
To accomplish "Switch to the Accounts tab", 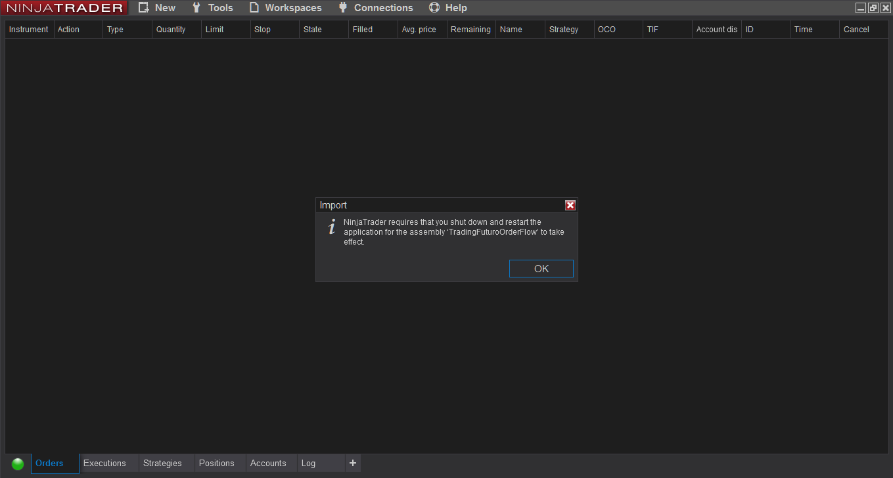I will (272, 464).
